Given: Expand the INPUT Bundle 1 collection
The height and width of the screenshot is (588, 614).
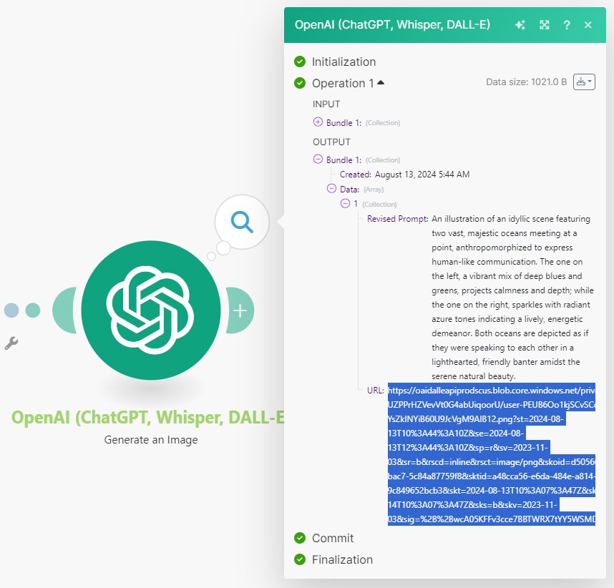Looking at the screenshot, I should (318, 122).
